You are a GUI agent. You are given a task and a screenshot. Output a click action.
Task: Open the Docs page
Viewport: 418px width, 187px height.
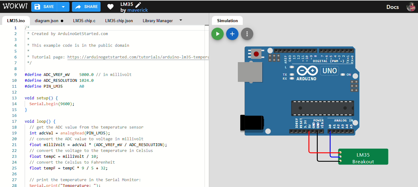pyautogui.click(x=392, y=6)
